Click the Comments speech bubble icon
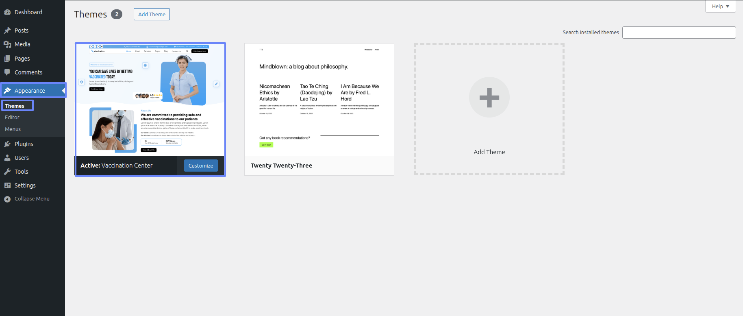 coord(7,72)
